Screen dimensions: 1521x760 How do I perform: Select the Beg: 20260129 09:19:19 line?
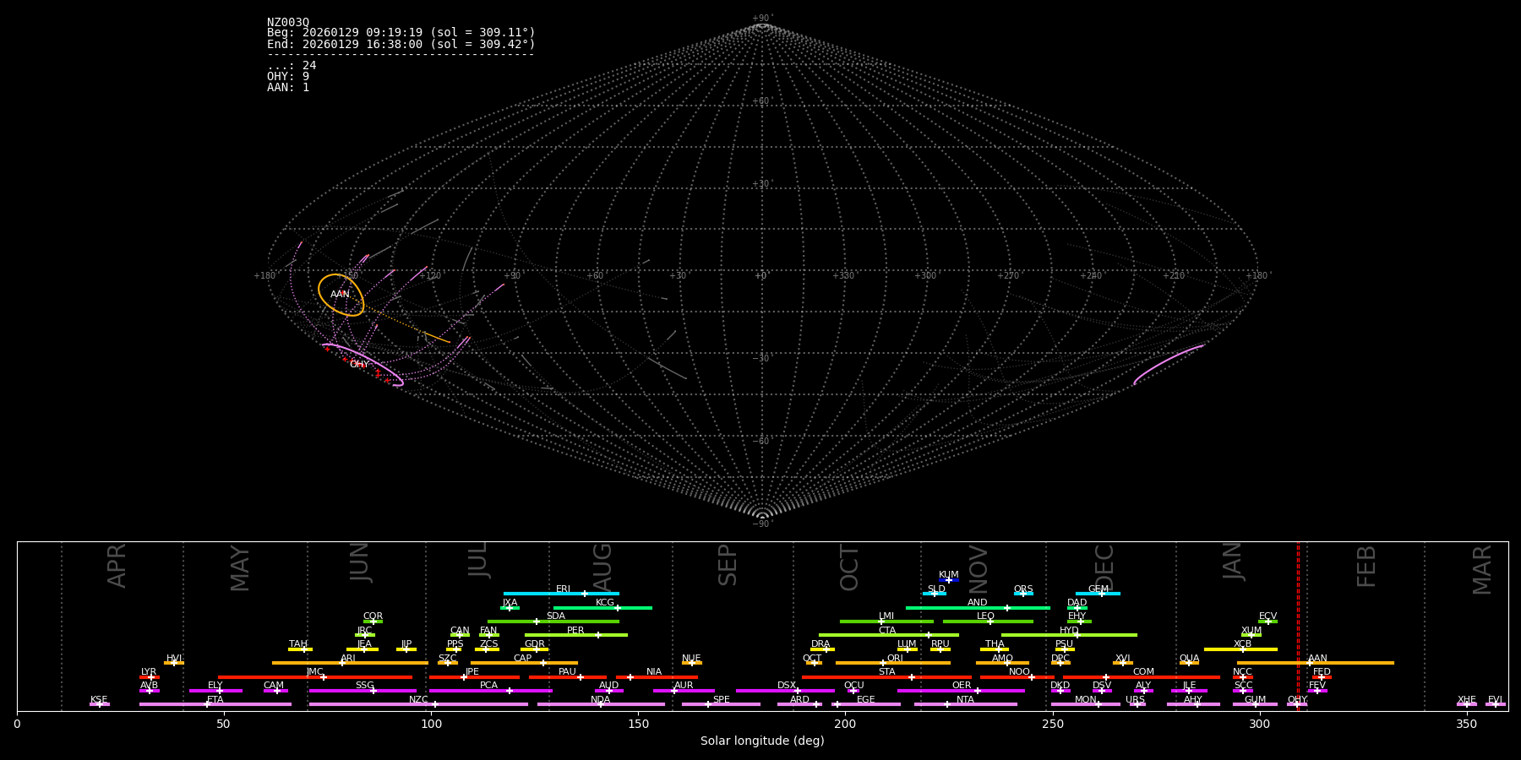click(401, 33)
